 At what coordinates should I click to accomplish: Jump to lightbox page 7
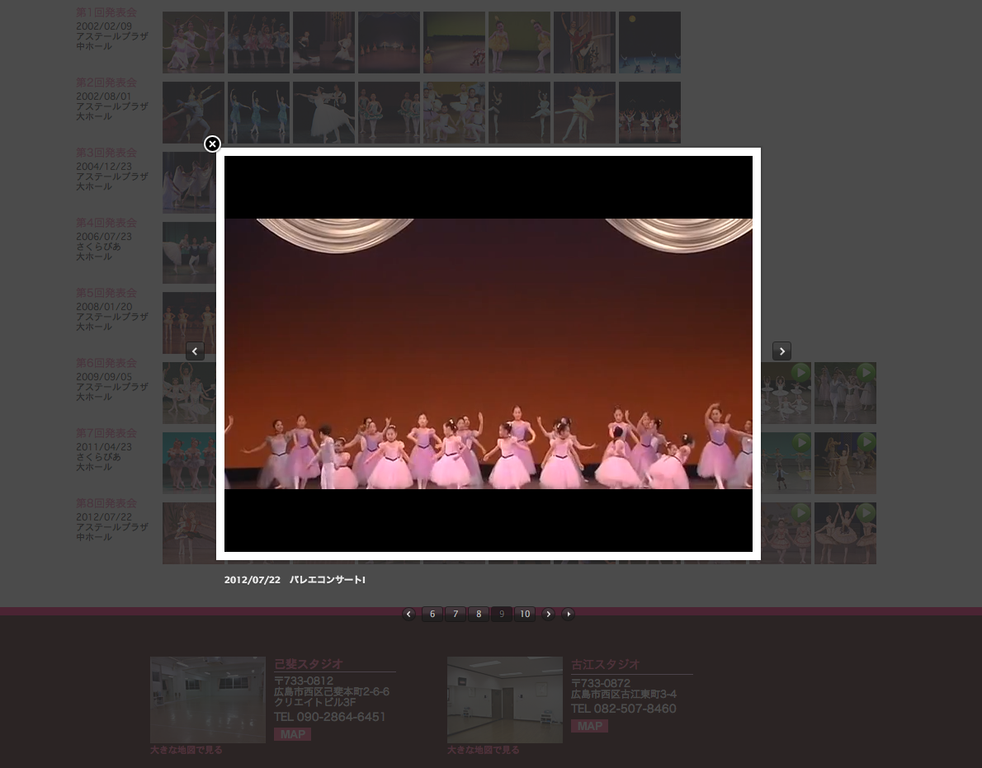click(x=456, y=615)
